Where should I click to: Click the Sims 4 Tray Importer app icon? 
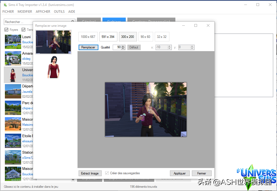pyautogui.click(x=5, y=5)
